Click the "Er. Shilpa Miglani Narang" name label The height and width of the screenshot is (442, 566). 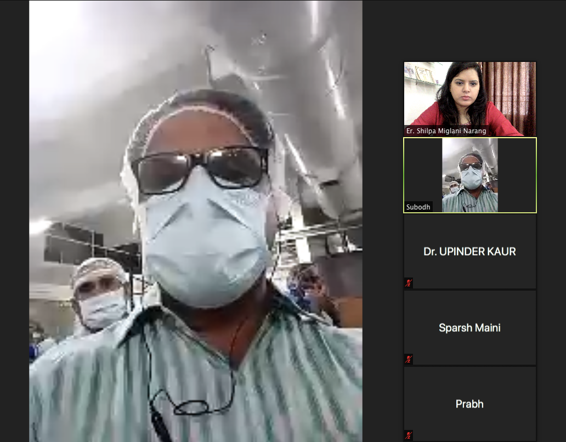pos(446,131)
